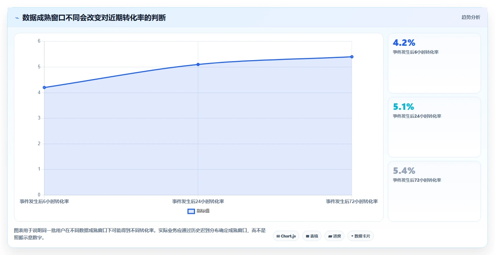495x255 pixels.
Task: Click the 事件发生后72小时转化率 label under 5.4%
Action: (417, 180)
